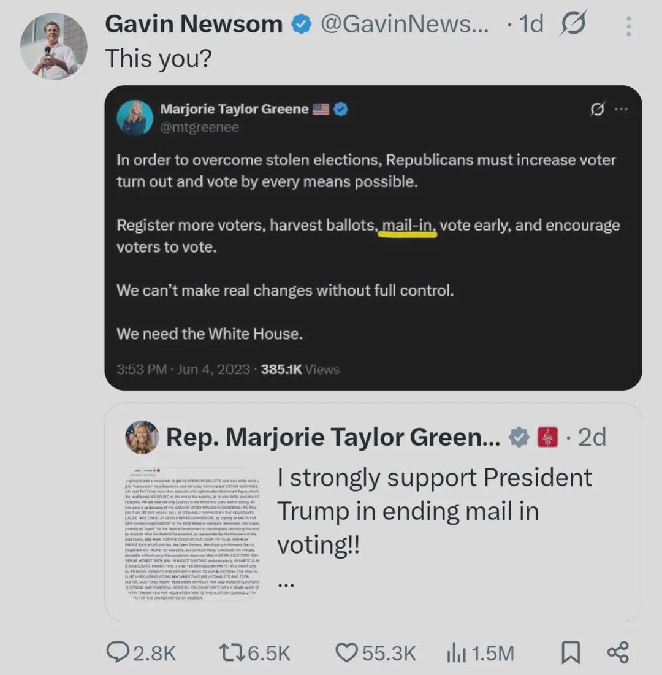Open Marjorie Taylor Greene avatar in dark screenshot

pos(135,118)
